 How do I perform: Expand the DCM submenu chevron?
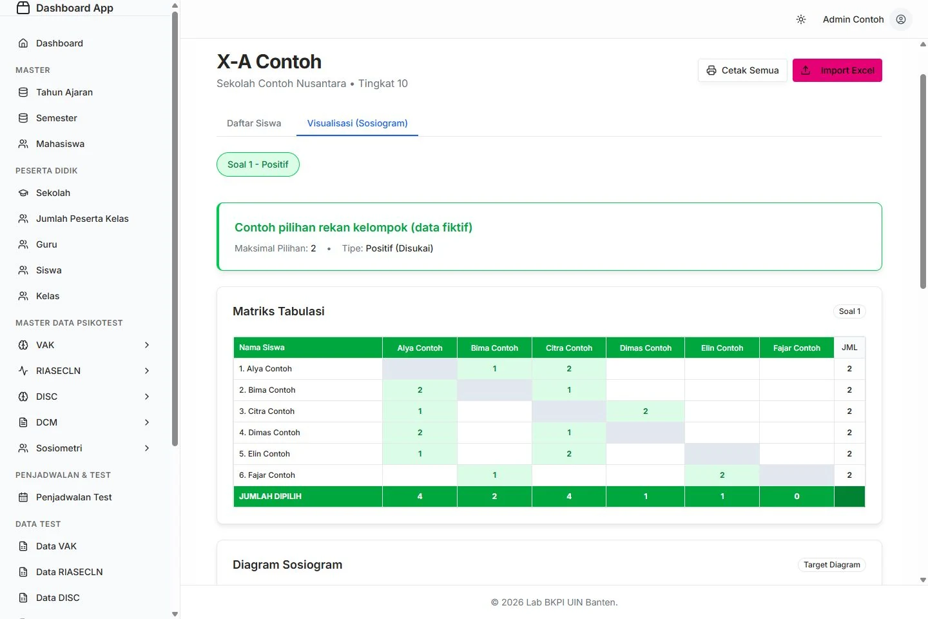pyautogui.click(x=147, y=422)
